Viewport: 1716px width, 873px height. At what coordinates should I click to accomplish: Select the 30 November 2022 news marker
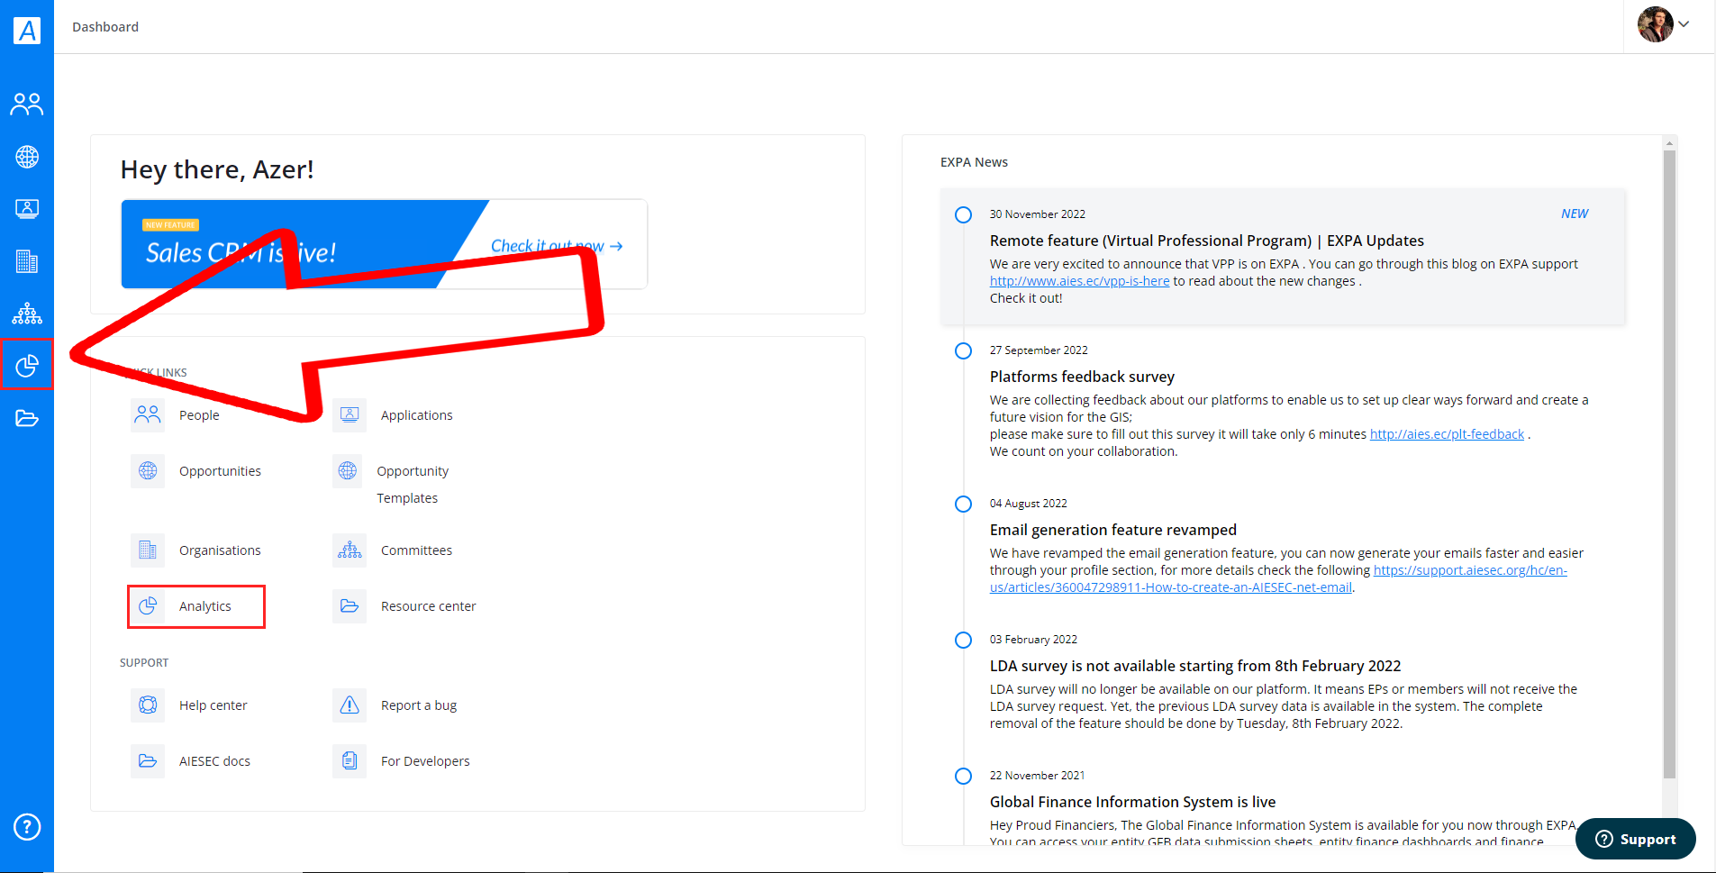point(963,214)
